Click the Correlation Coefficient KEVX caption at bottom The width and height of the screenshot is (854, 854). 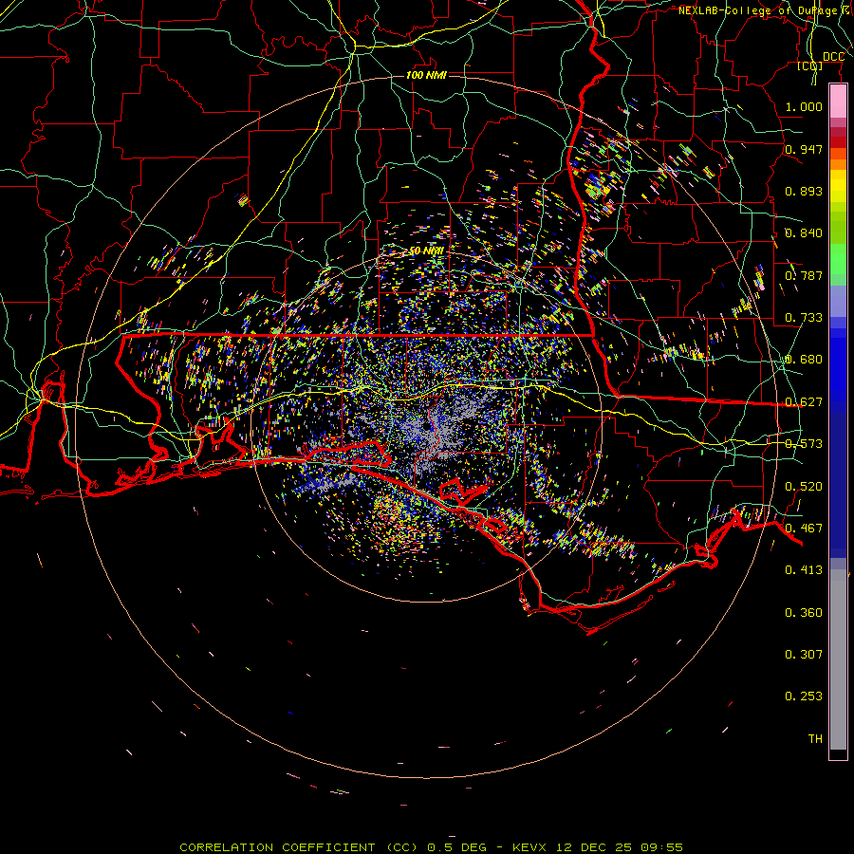(431, 847)
